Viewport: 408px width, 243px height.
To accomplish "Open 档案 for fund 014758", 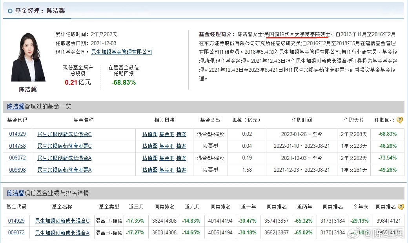I will (181, 146).
